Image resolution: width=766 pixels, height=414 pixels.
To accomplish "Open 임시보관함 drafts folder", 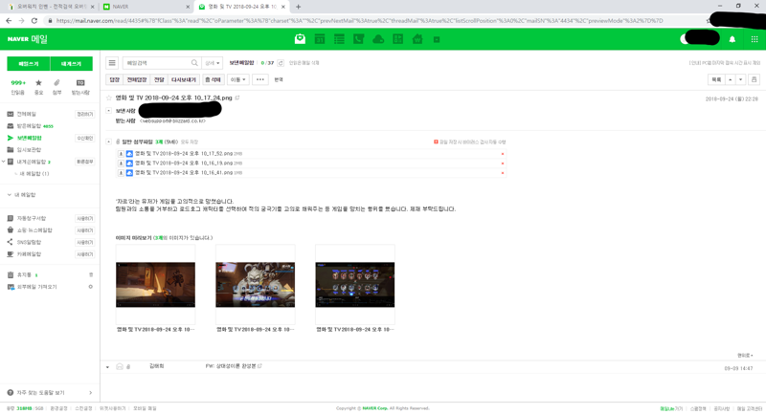I will pyautogui.click(x=29, y=150).
